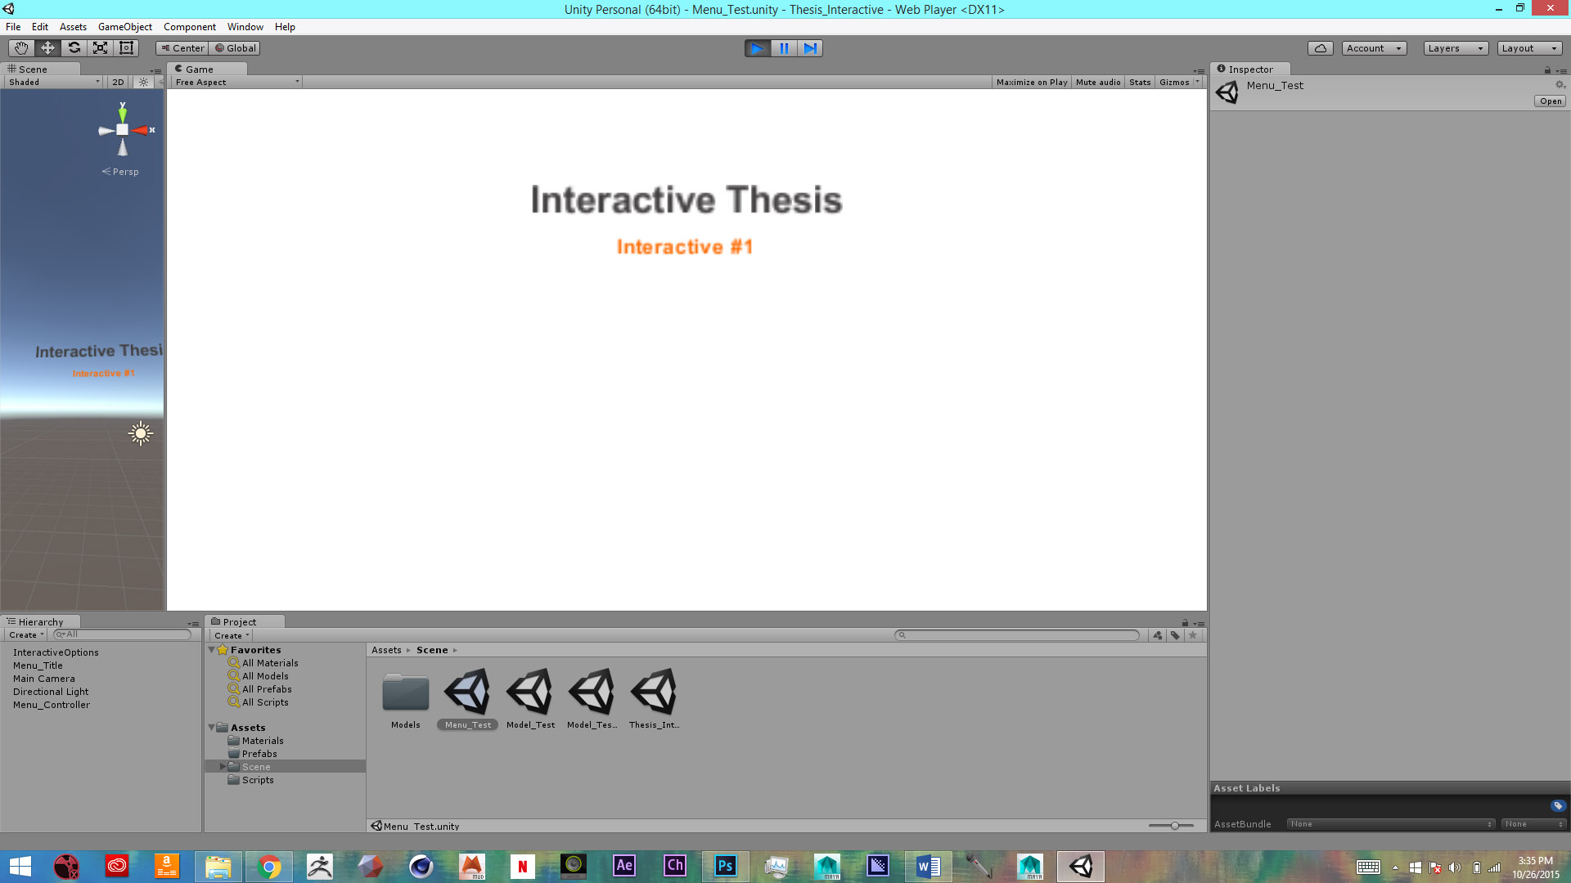Open the Layers dropdown
This screenshot has width=1571, height=883.
[x=1456, y=48]
